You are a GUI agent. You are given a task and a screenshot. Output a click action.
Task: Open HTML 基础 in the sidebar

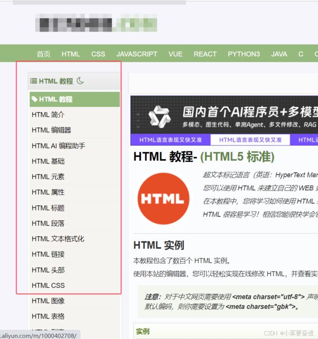coord(75,161)
